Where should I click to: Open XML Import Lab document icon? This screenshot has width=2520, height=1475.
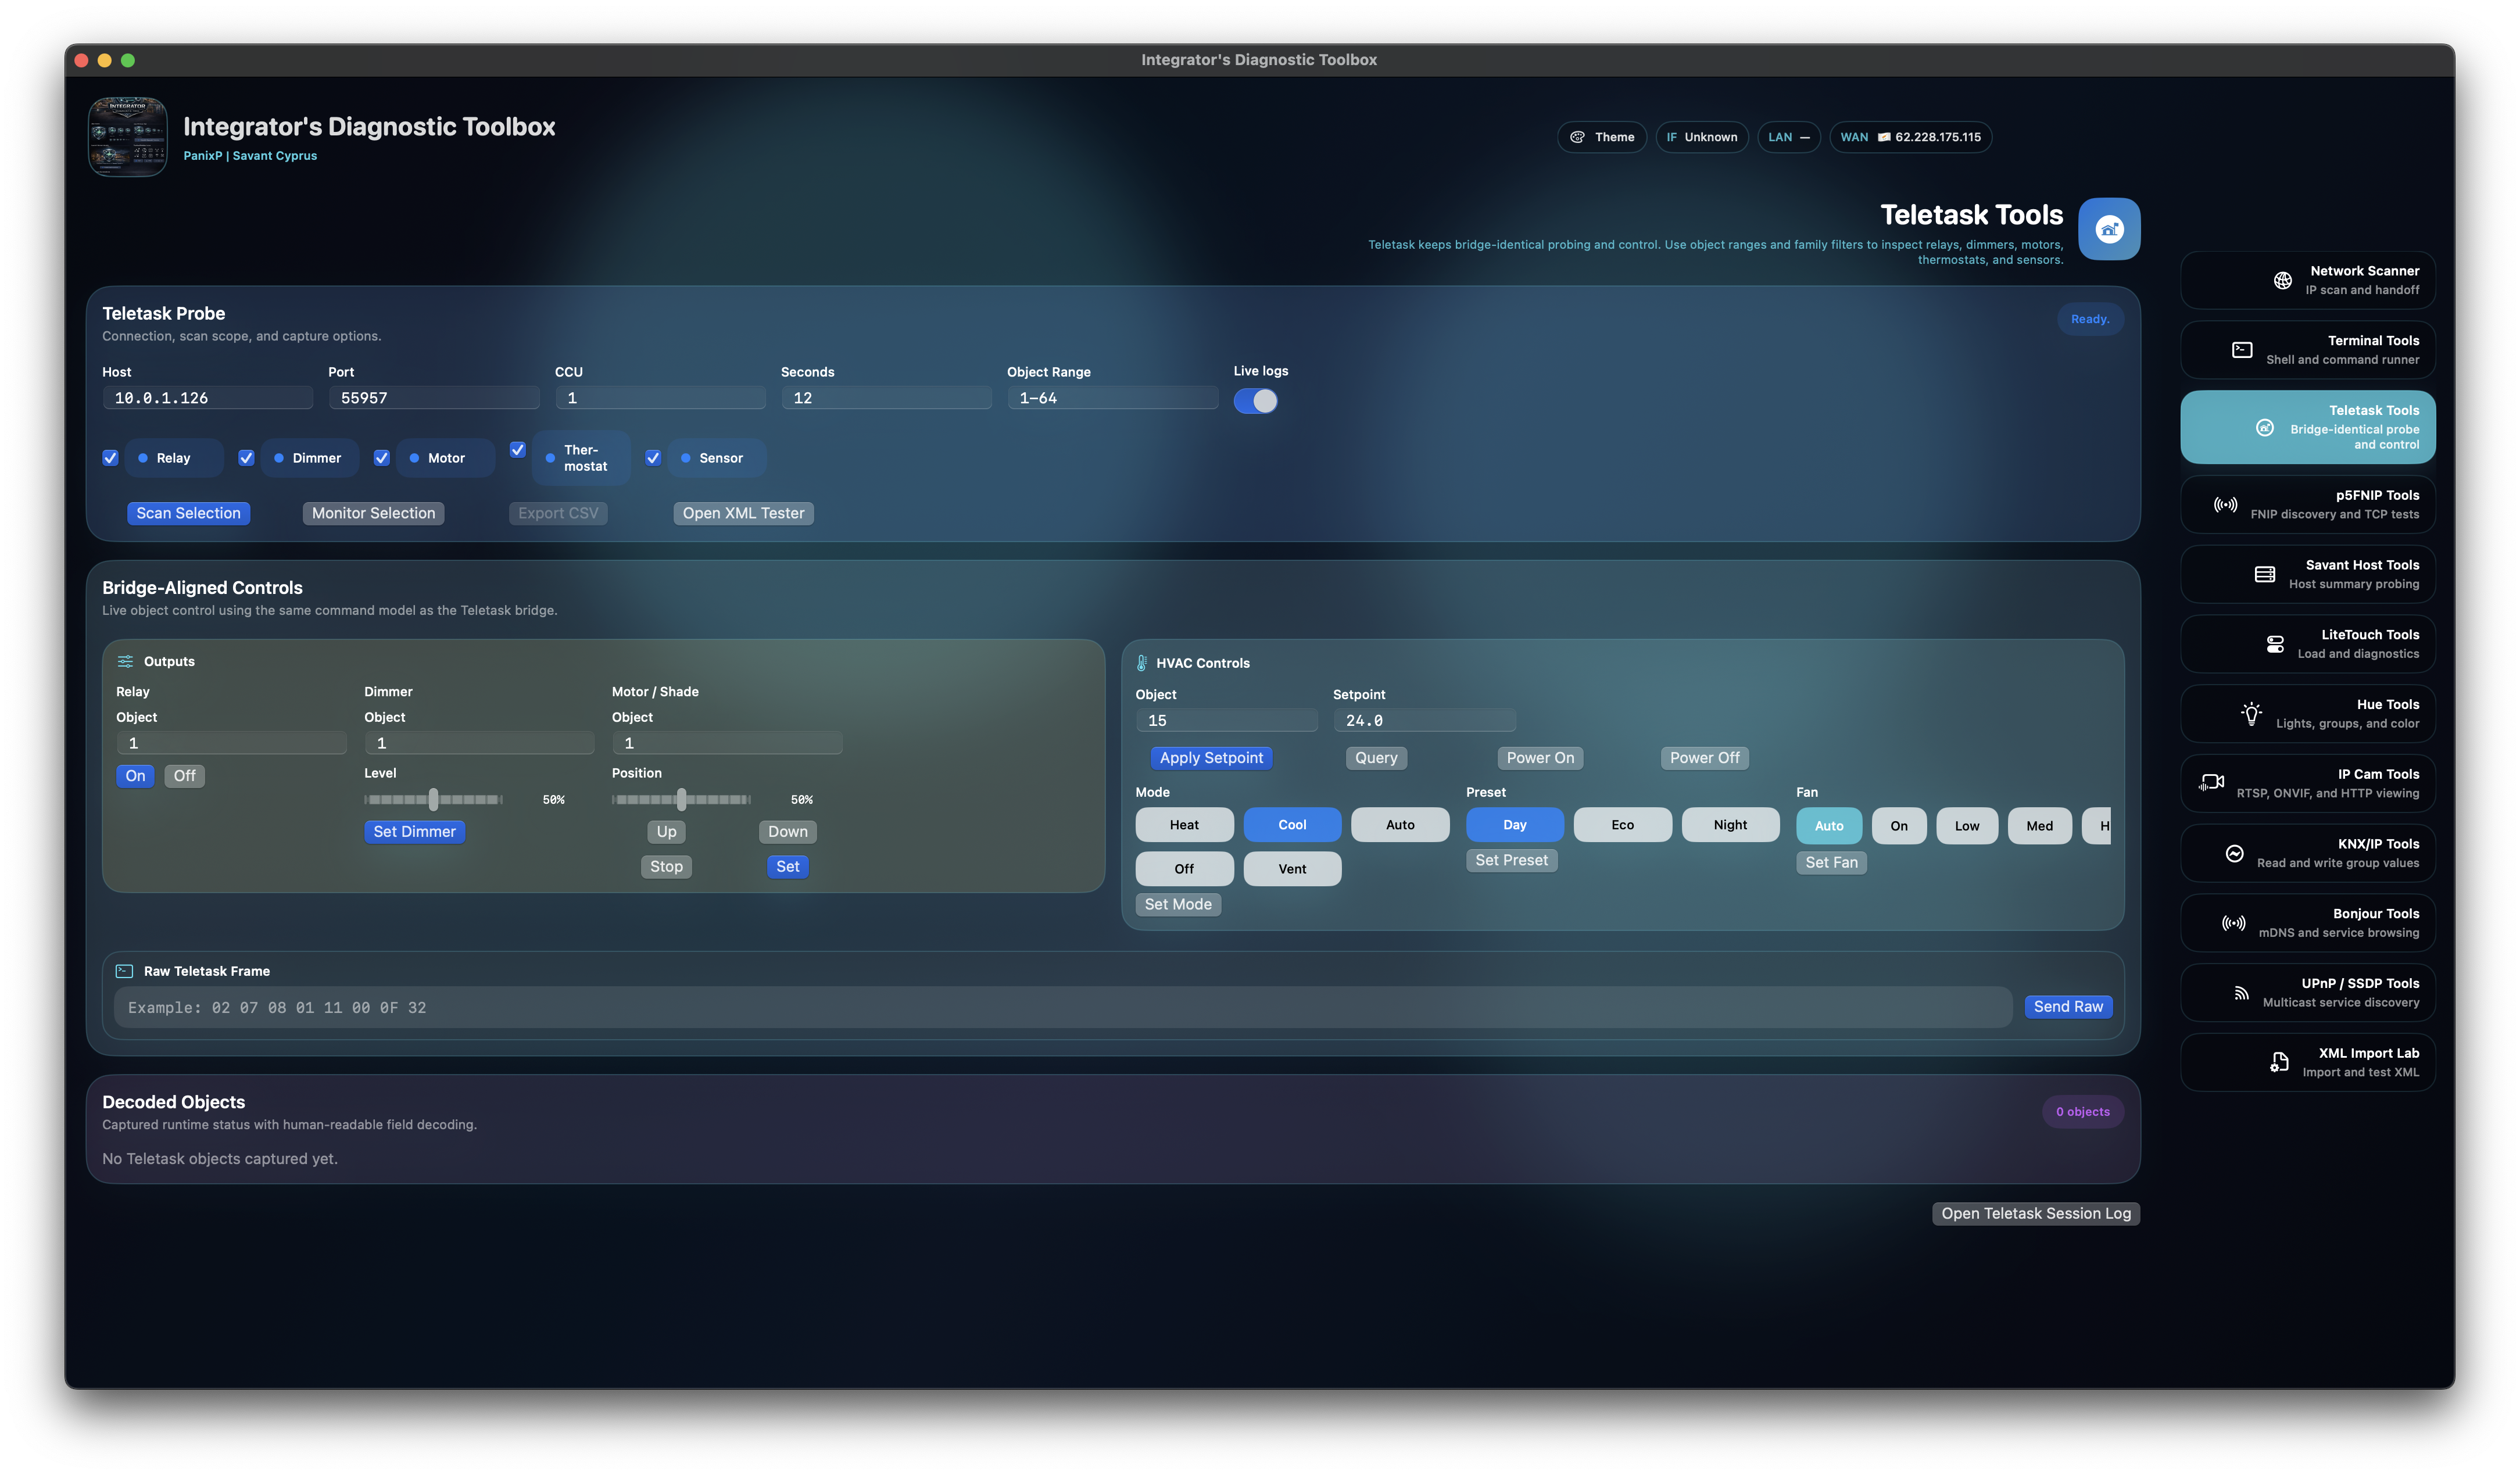pos(2279,1062)
